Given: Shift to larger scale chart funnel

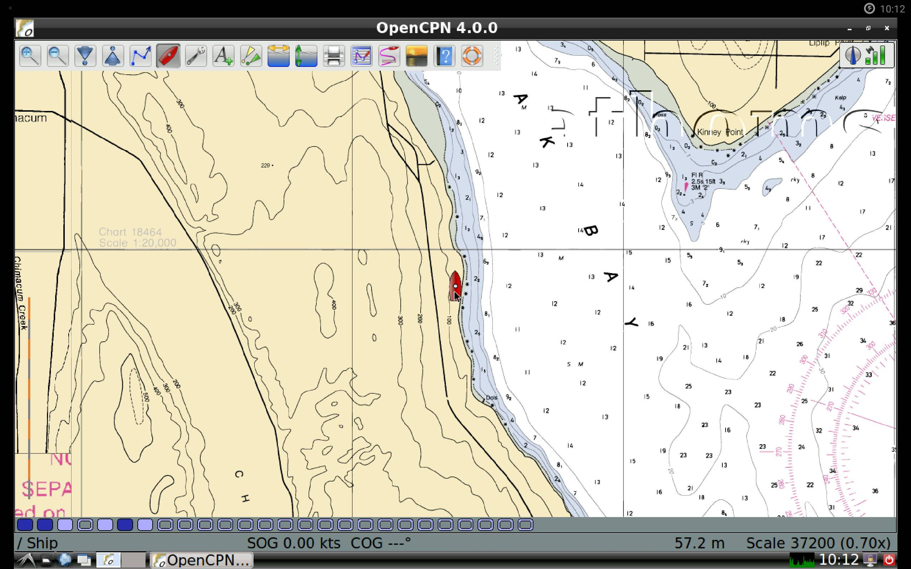Looking at the screenshot, I should pos(85,56).
